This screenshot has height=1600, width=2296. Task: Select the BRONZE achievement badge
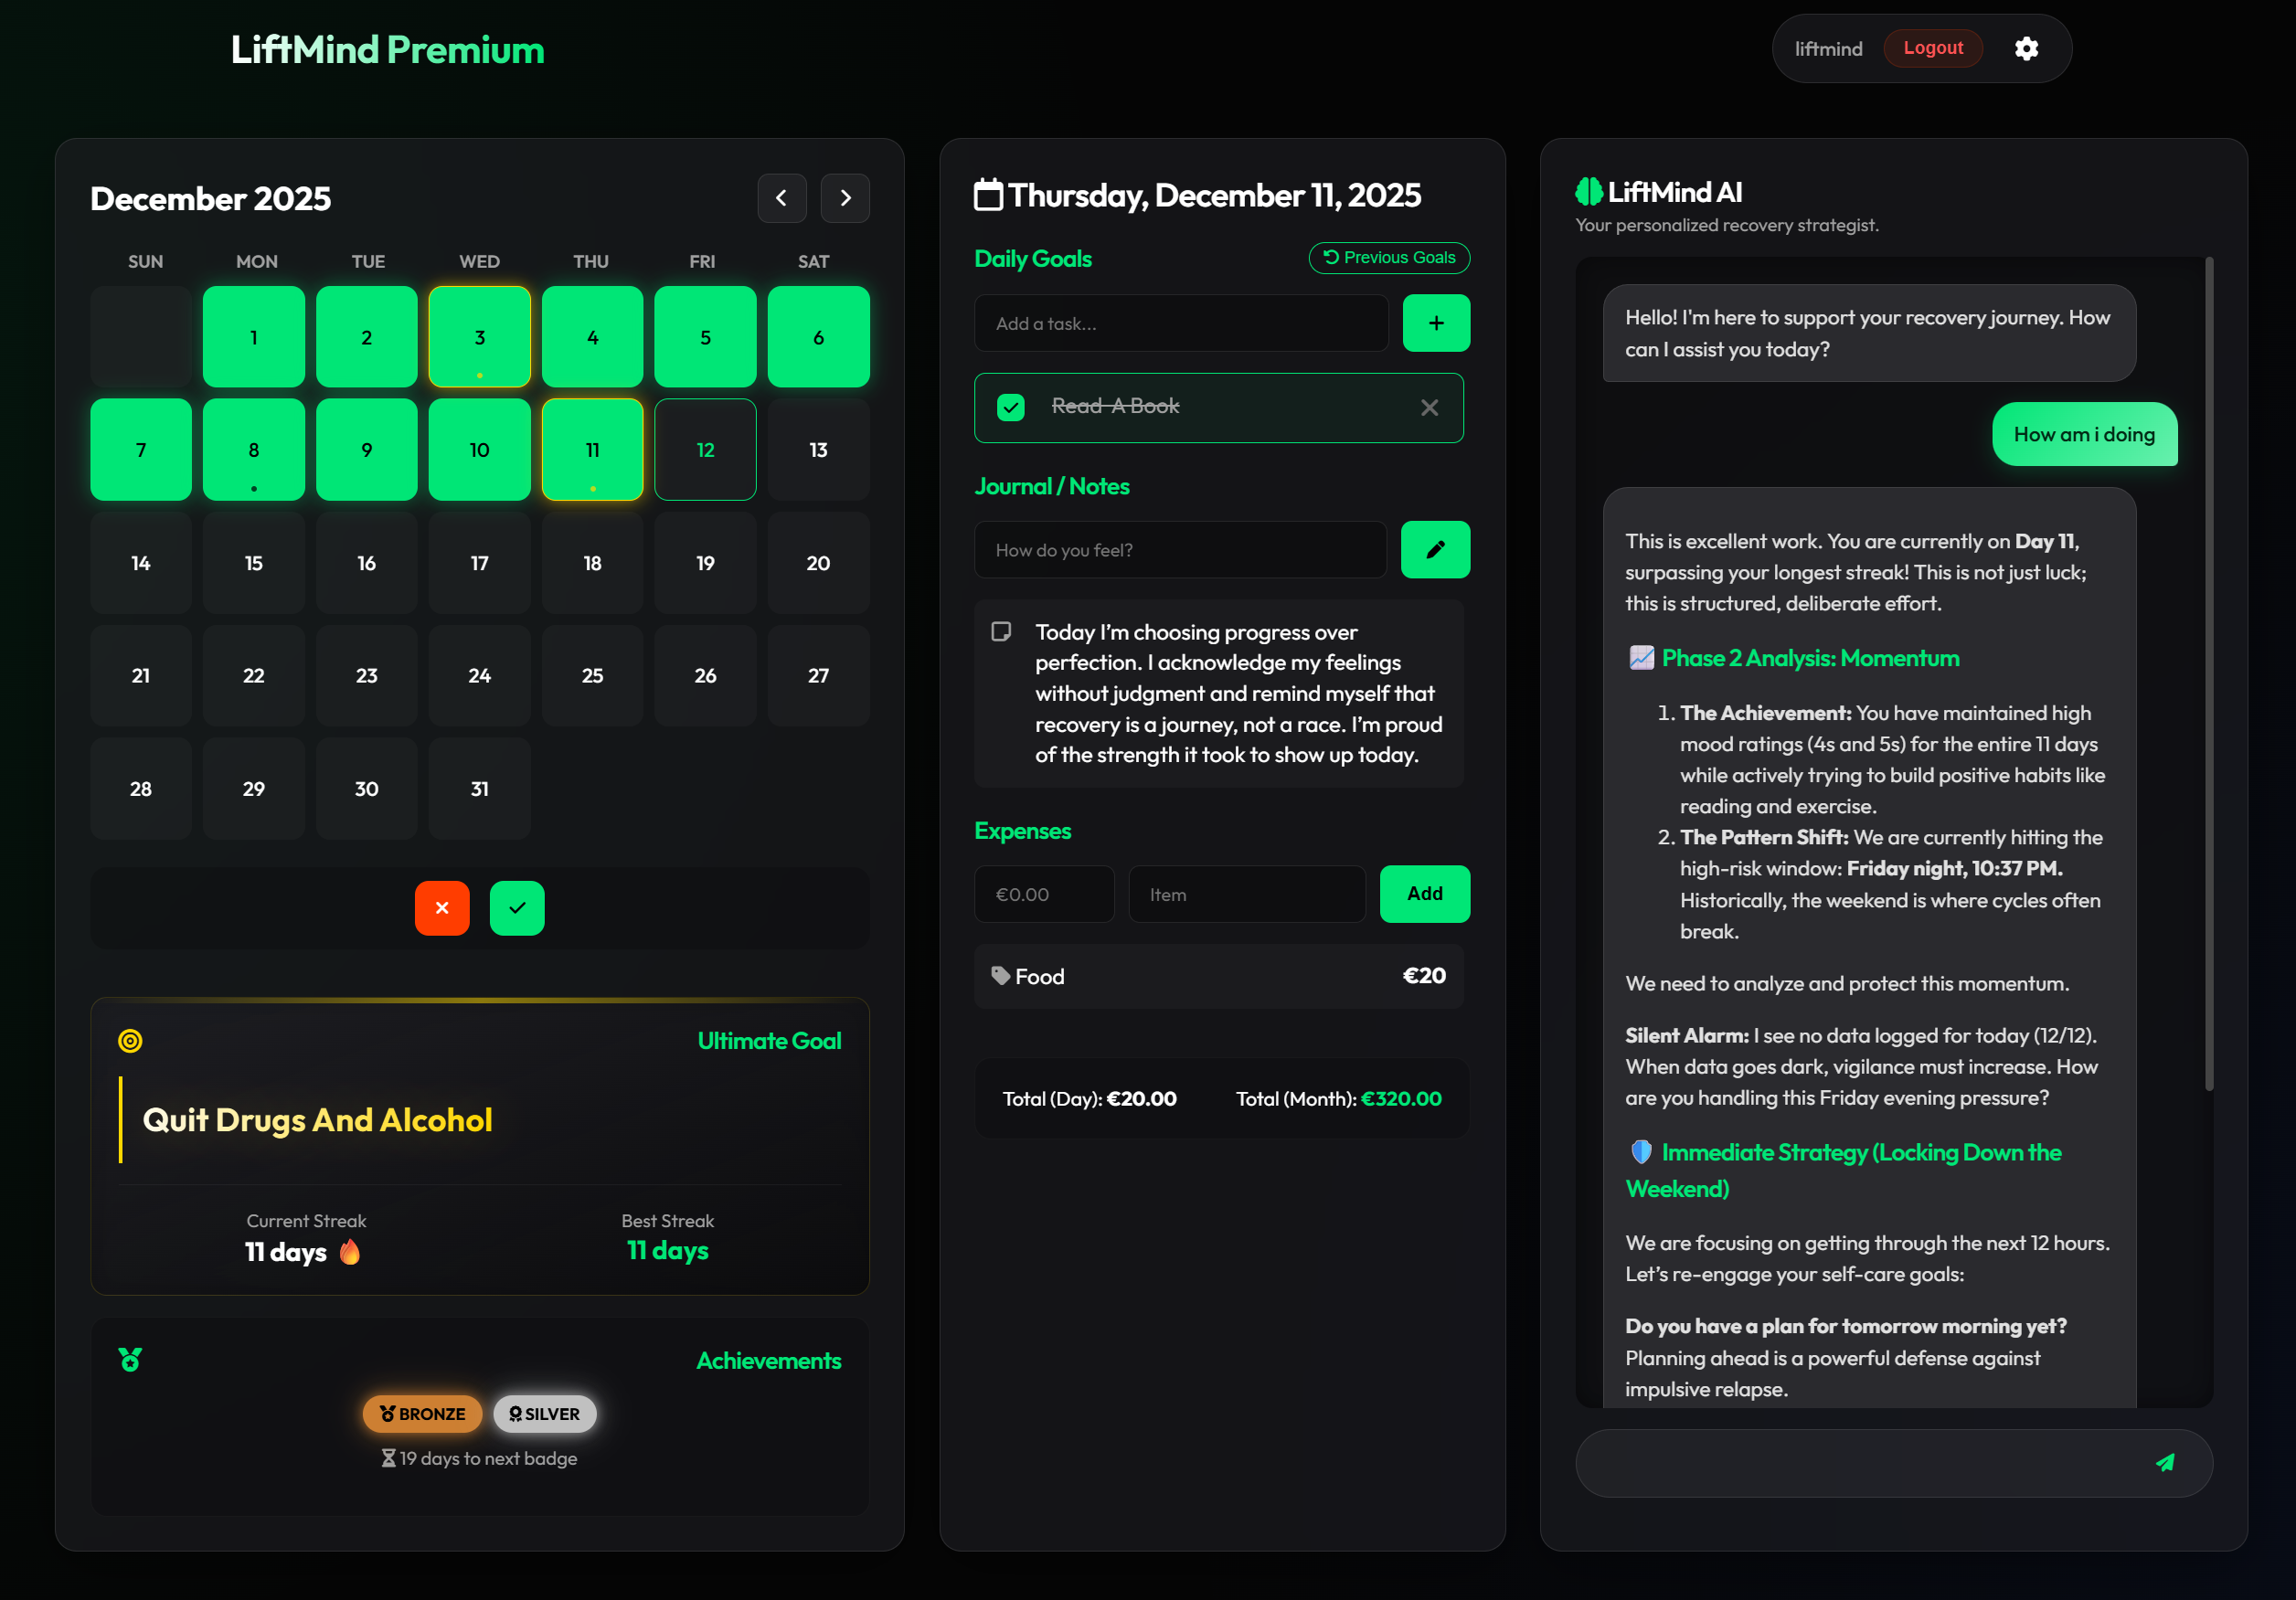tap(422, 1413)
